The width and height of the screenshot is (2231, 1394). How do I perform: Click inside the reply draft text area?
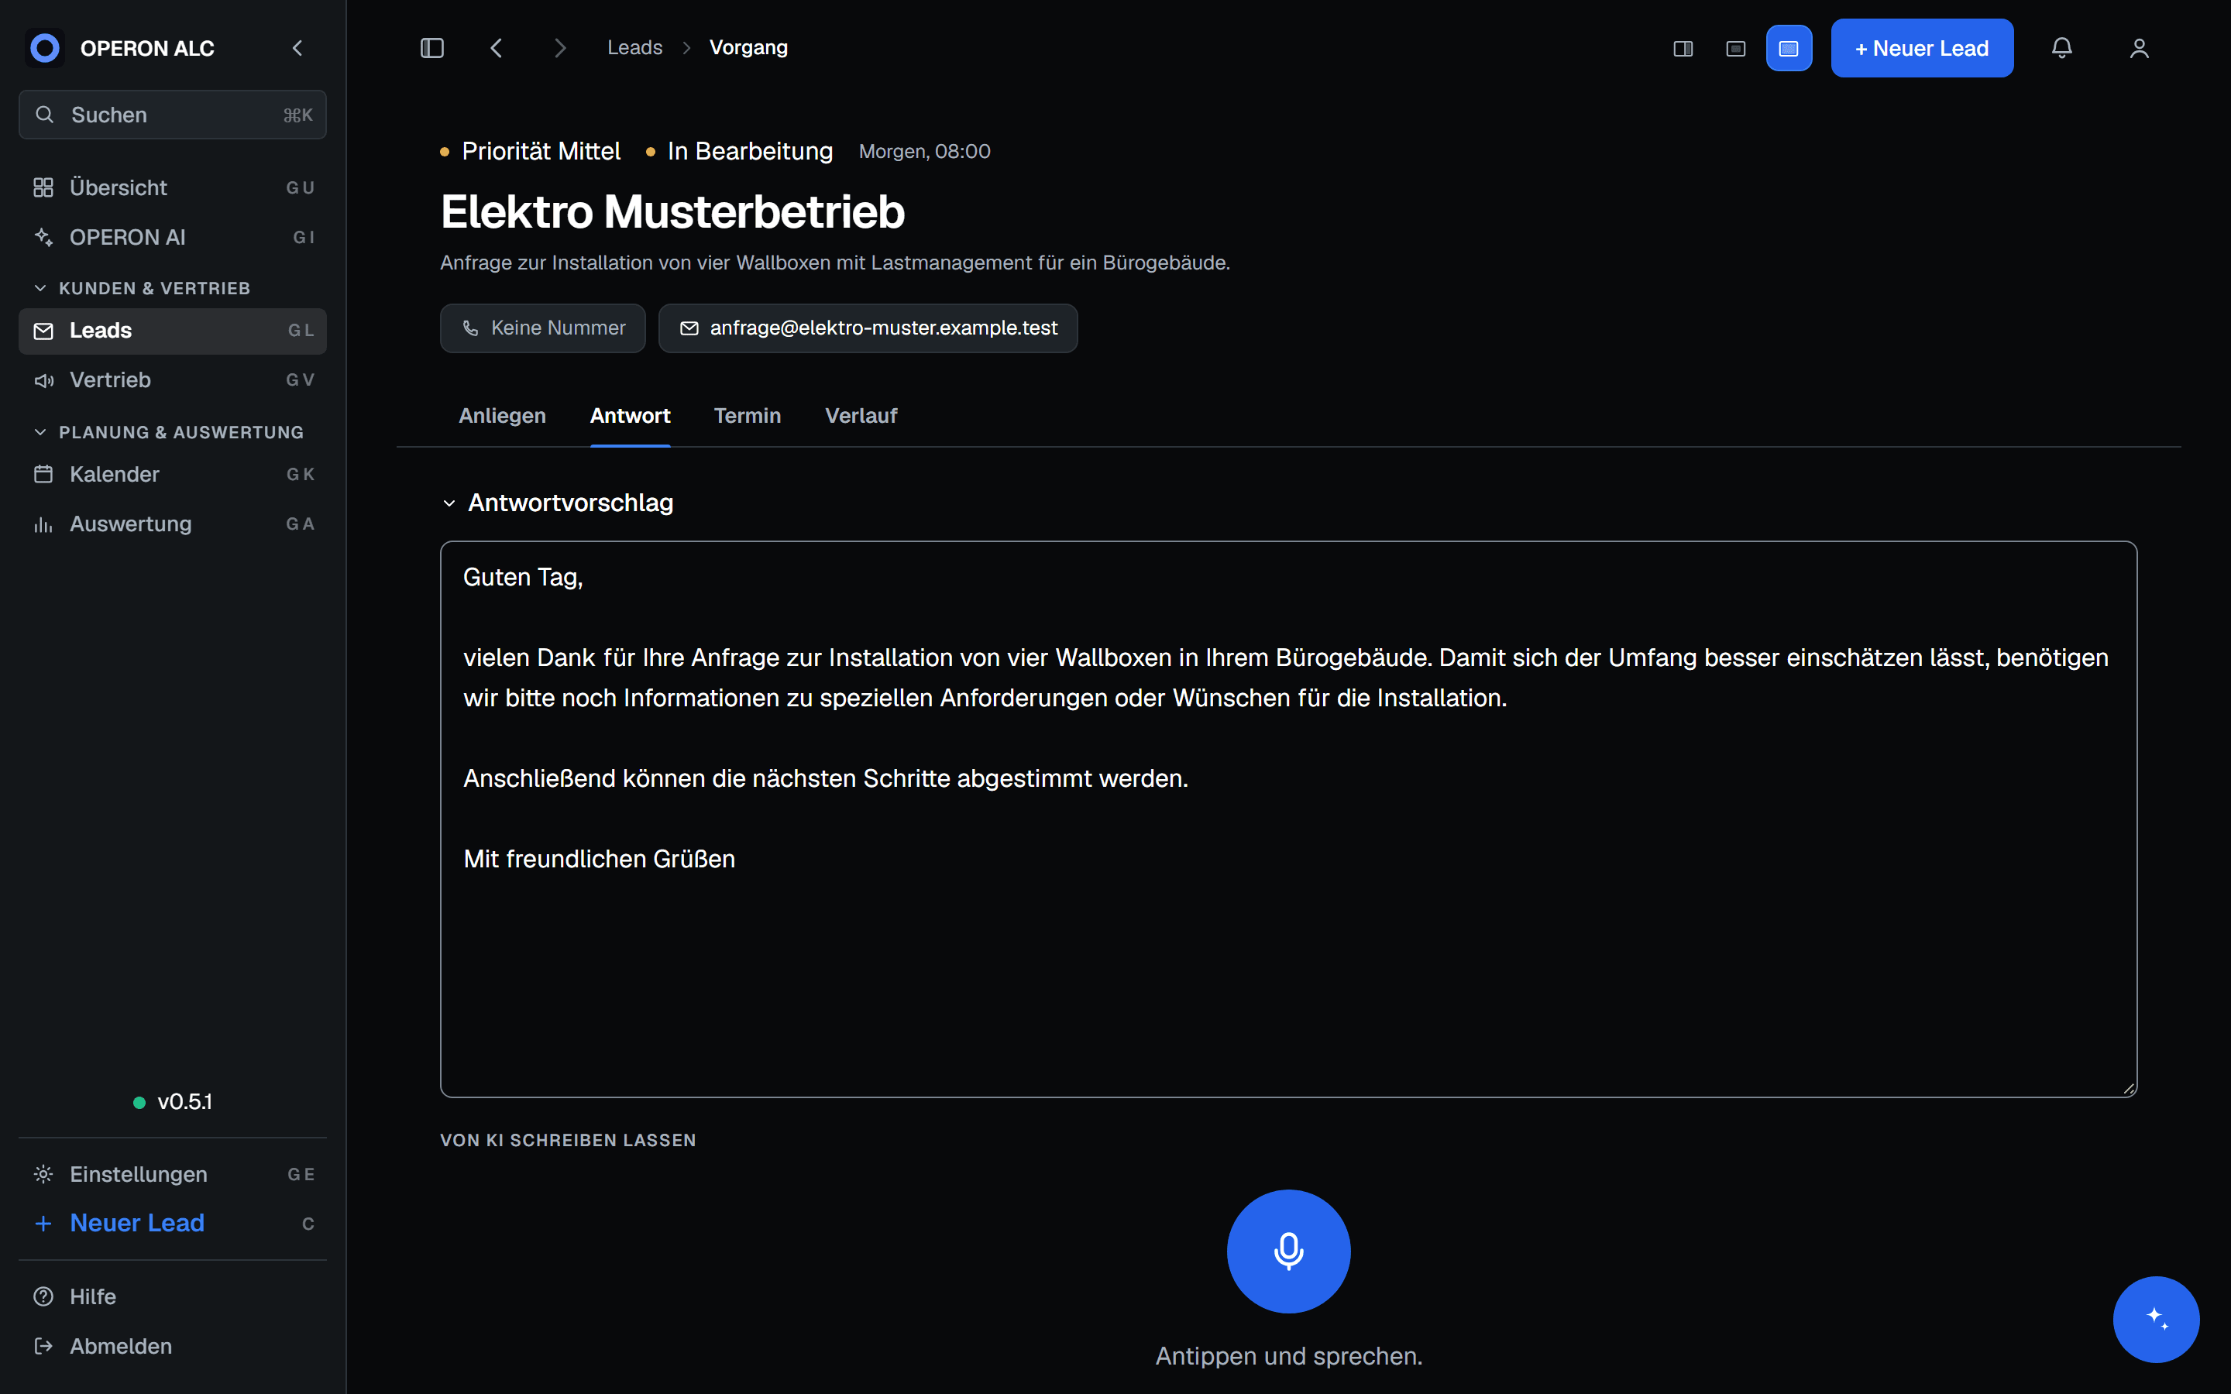tap(1288, 819)
